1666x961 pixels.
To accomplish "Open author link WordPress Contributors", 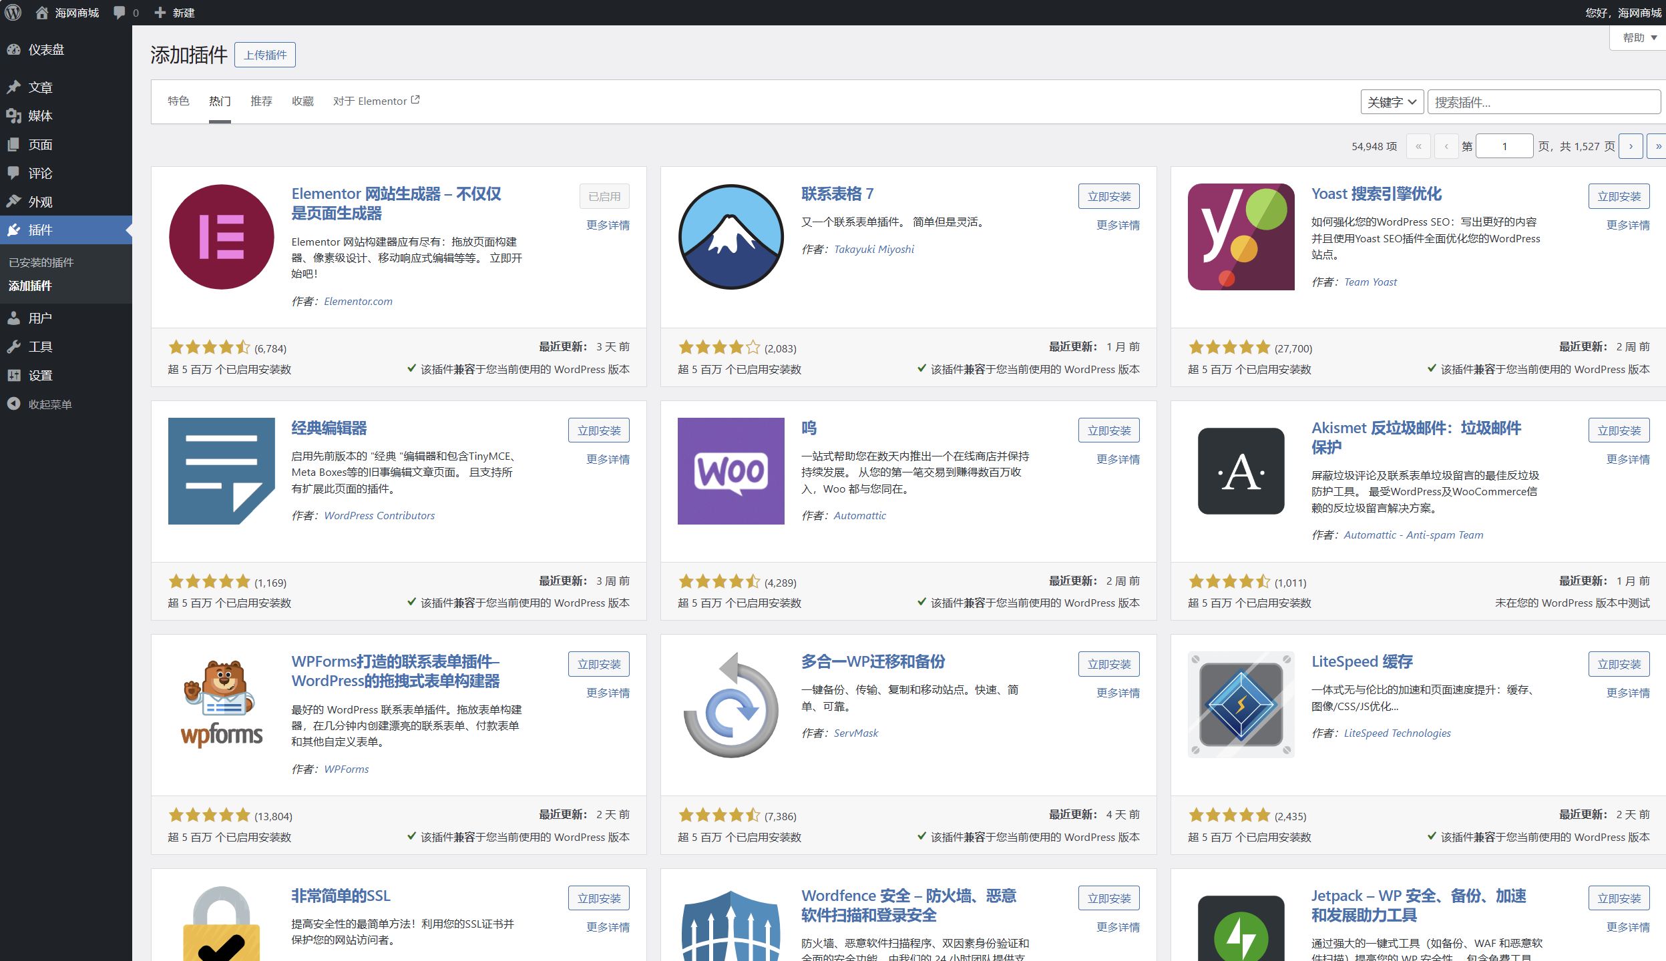I will 379,515.
